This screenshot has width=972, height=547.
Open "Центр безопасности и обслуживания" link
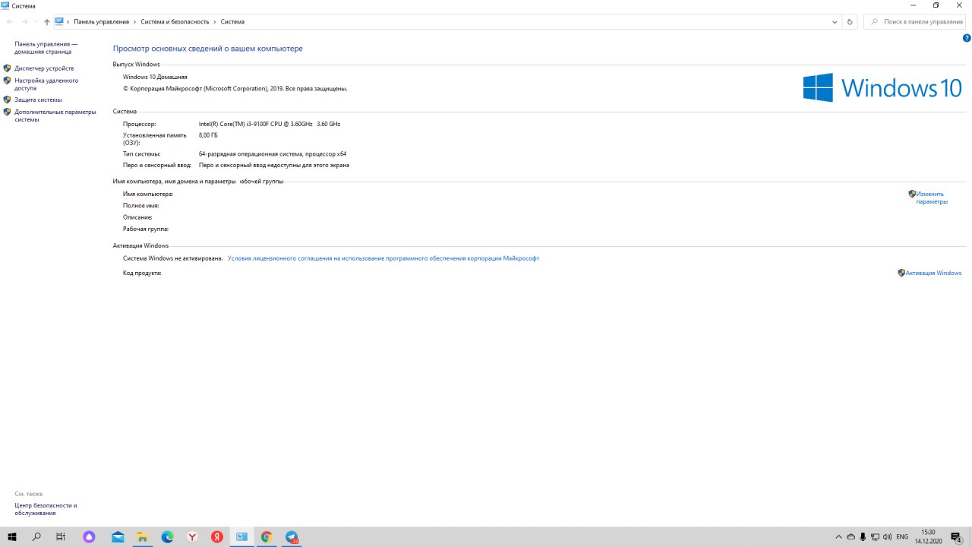(46, 509)
